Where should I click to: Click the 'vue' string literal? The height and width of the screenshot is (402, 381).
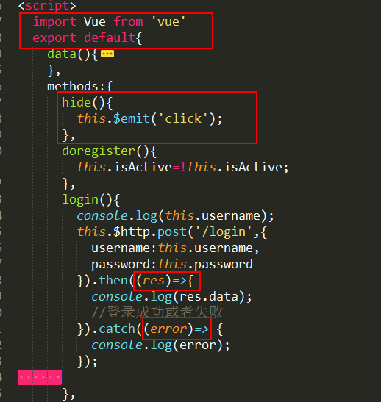tap(168, 21)
